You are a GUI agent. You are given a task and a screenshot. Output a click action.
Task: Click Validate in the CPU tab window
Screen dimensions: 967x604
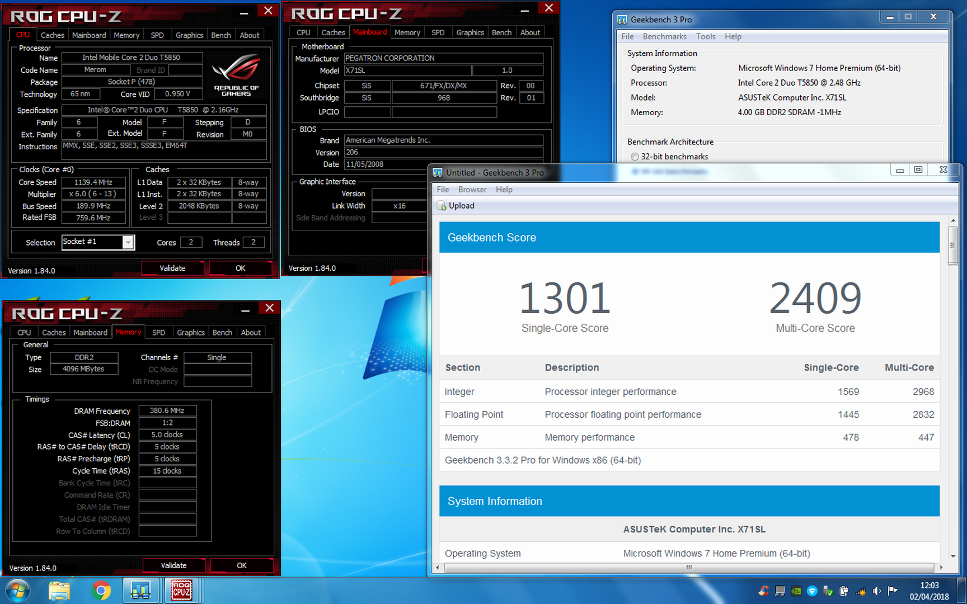point(172,268)
